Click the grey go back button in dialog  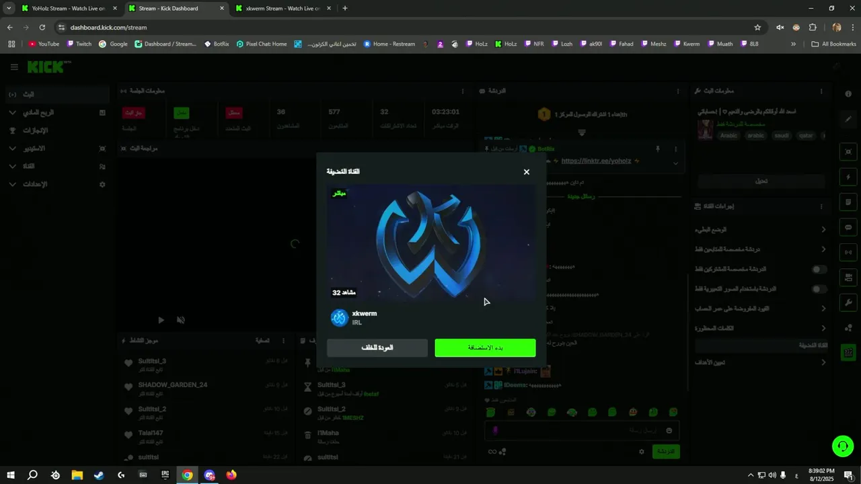pyautogui.click(x=377, y=348)
